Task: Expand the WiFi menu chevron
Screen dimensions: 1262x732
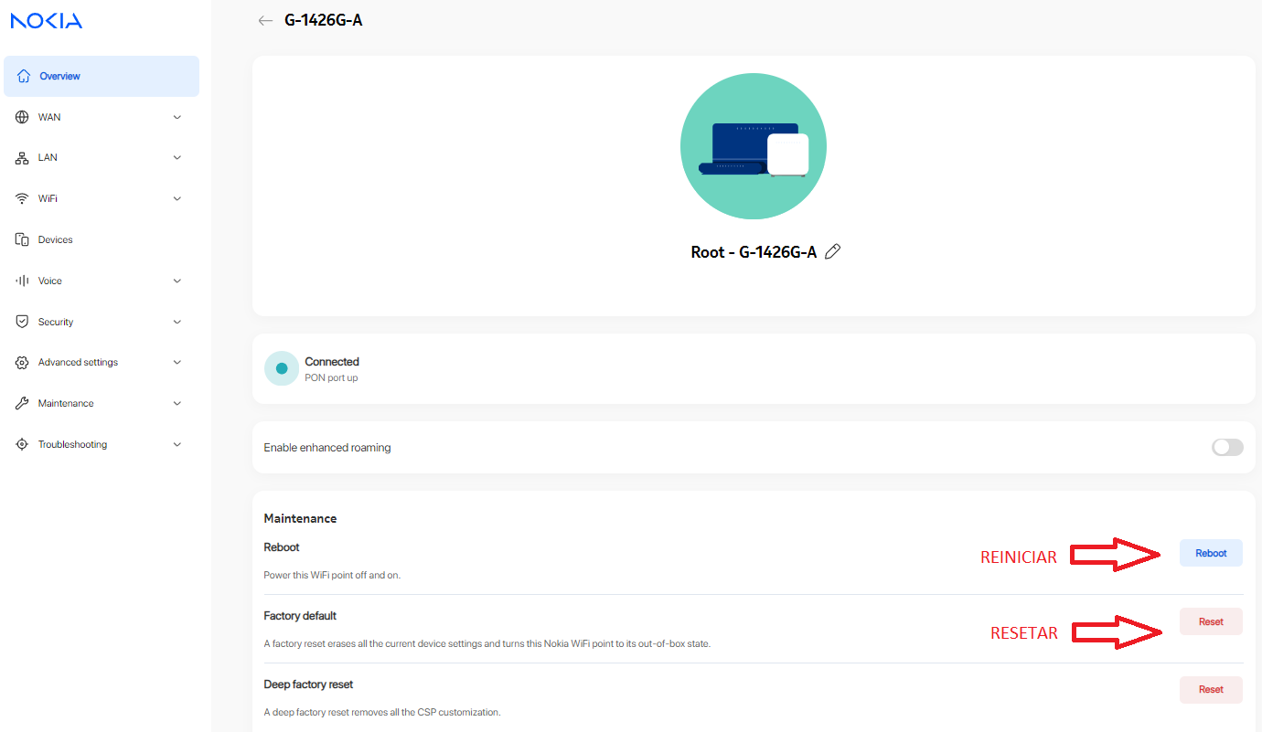Action: 177,198
